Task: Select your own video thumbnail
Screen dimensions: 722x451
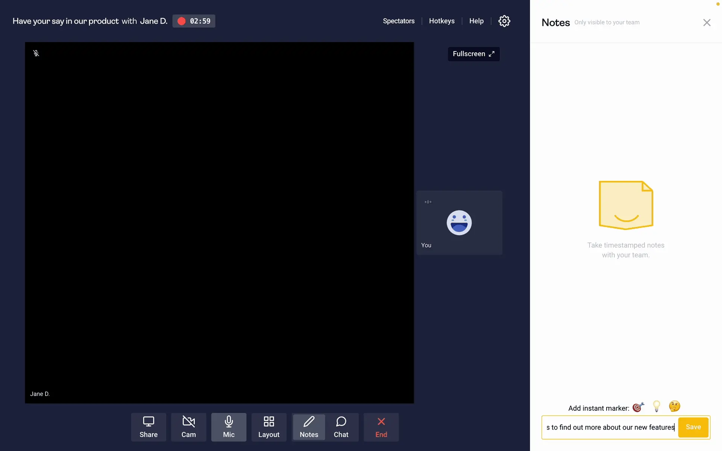Action: pos(459,223)
